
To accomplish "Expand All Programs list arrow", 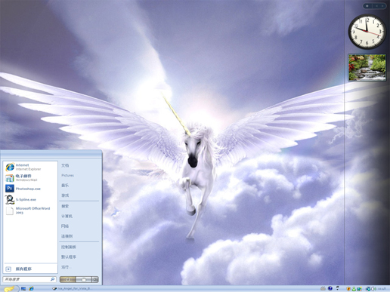I will click(x=8, y=269).
